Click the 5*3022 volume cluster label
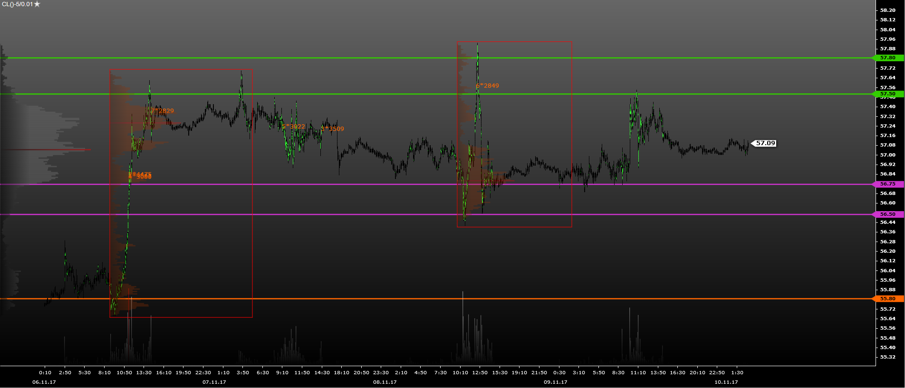 pyautogui.click(x=294, y=127)
